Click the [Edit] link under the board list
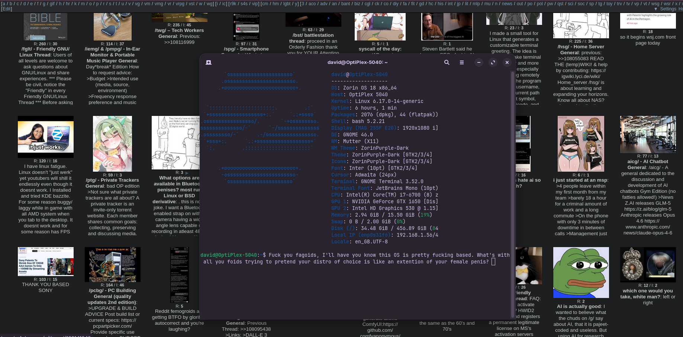The width and height of the screenshot is (683, 337). pos(6,9)
